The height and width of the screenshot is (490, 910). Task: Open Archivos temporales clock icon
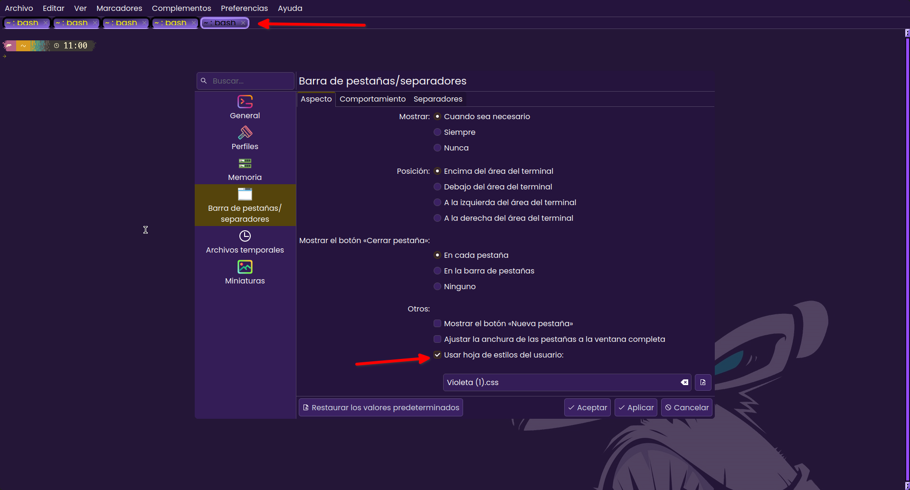click(x=245, y=236)
